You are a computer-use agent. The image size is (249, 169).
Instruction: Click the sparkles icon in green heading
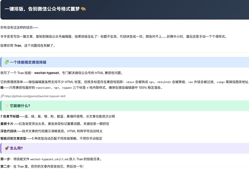(7, 106)
